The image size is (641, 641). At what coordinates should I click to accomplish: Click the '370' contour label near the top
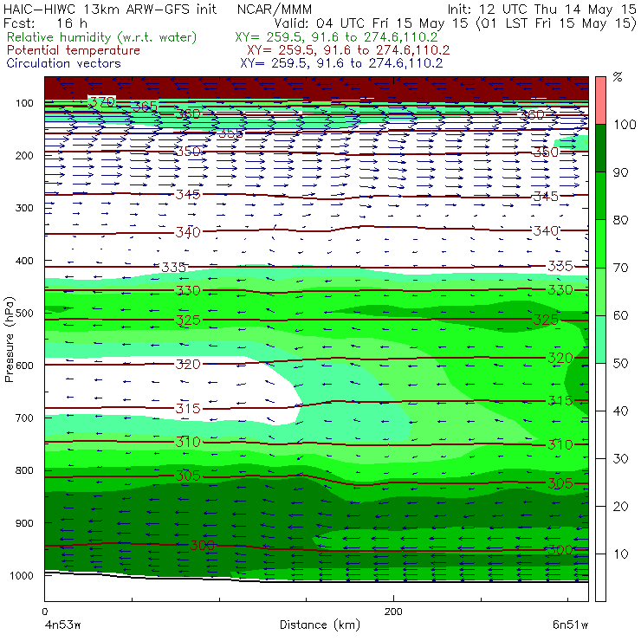102,102
